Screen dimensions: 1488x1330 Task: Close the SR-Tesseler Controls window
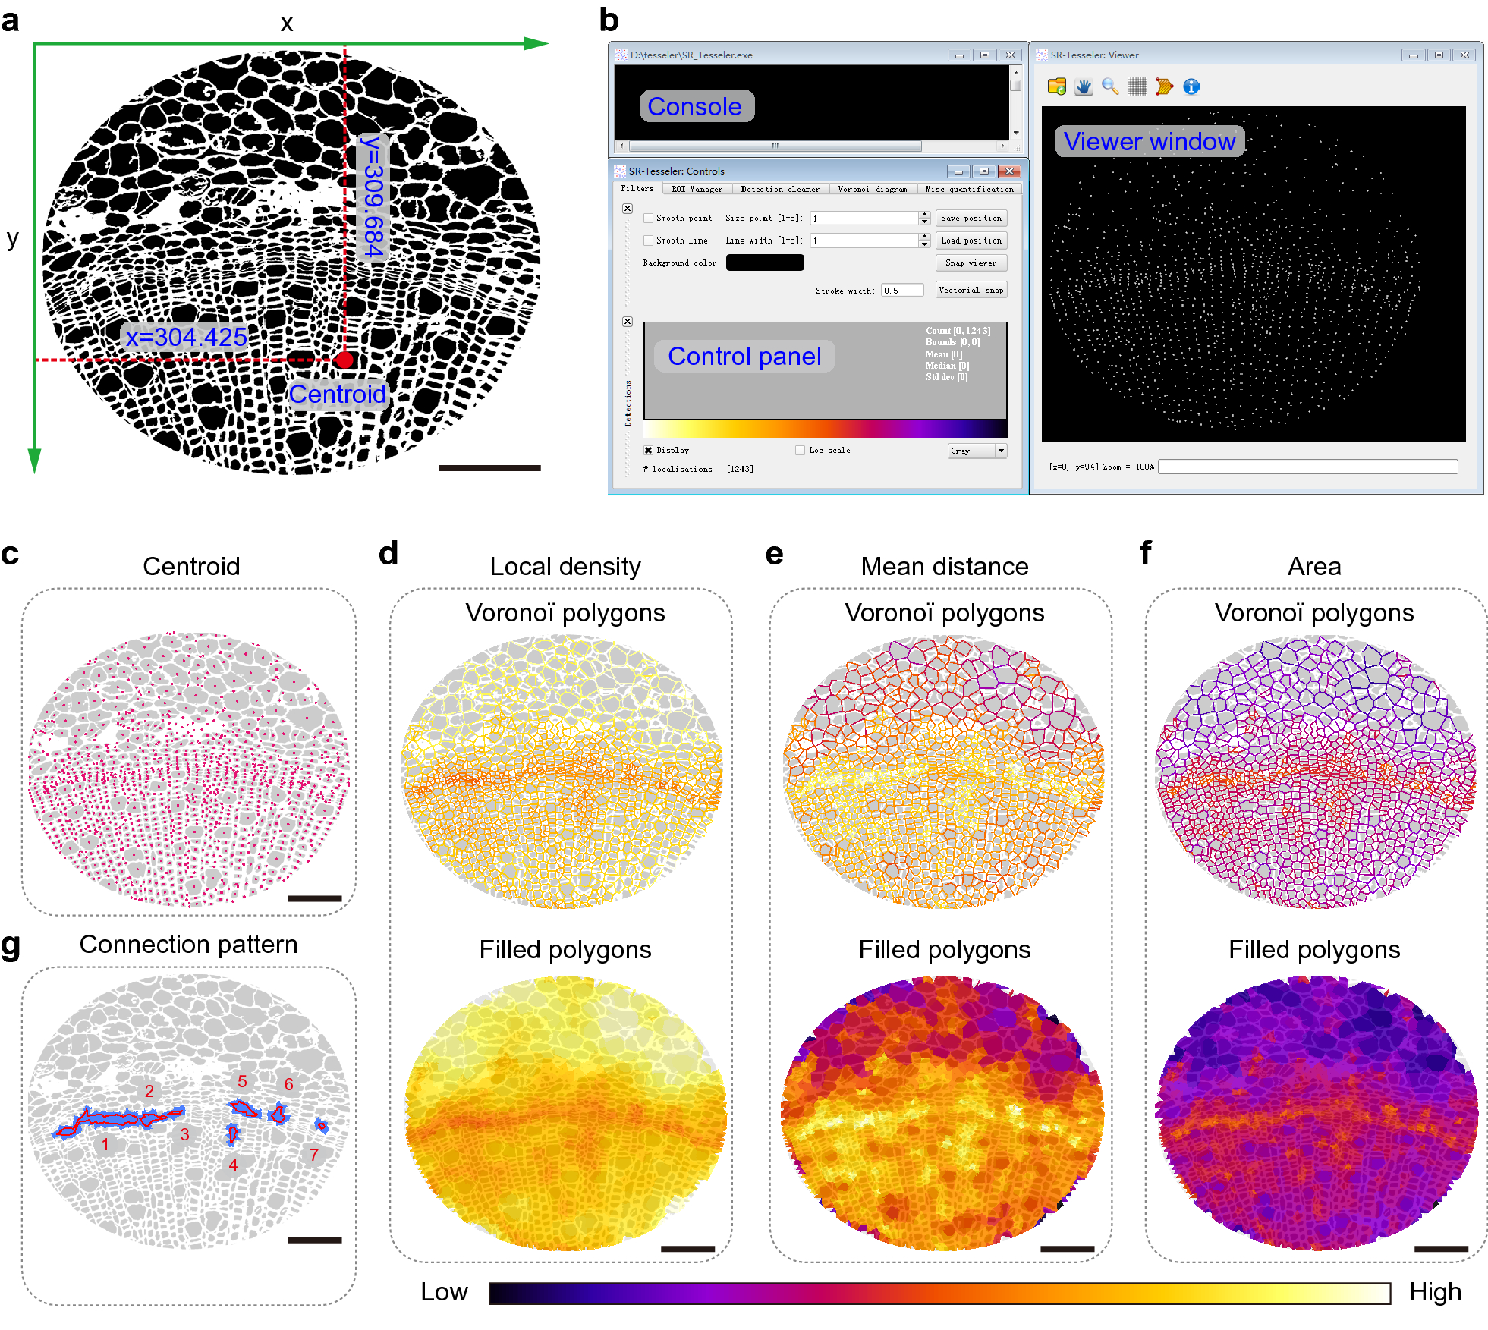pos(1009,171)
